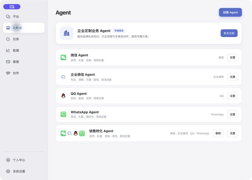Open 设置 for QQ Agent
252x180 pixels.
click(x=232, y=96)
